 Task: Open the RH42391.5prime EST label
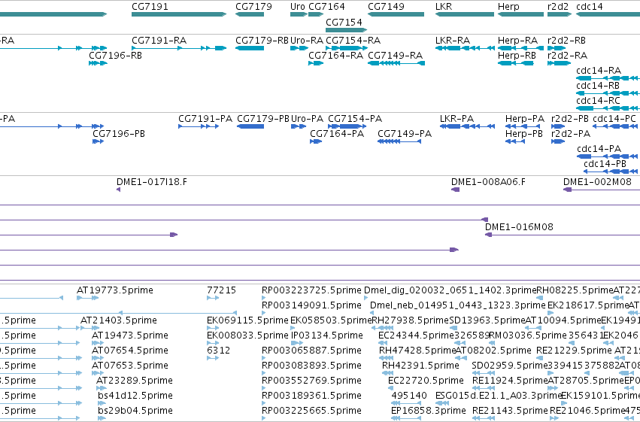[x=420, y=366]
